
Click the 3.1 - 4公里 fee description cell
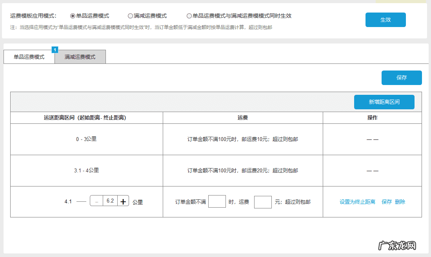click(242, 170)
